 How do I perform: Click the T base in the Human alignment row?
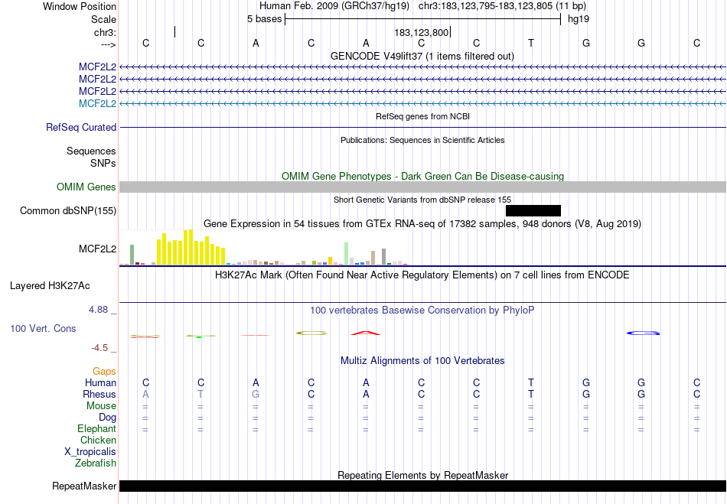531,382
